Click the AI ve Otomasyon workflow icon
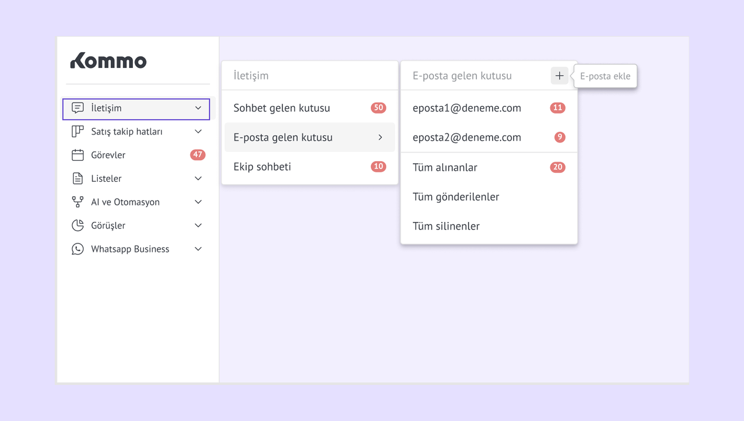This screenshot has width=744, height=421. tap(77, 202)
